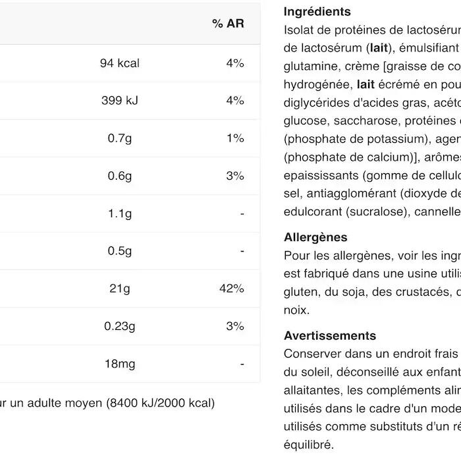461x461 pixels.
Task: Click the 0.23g value in the table
Action: click(120, 326)
